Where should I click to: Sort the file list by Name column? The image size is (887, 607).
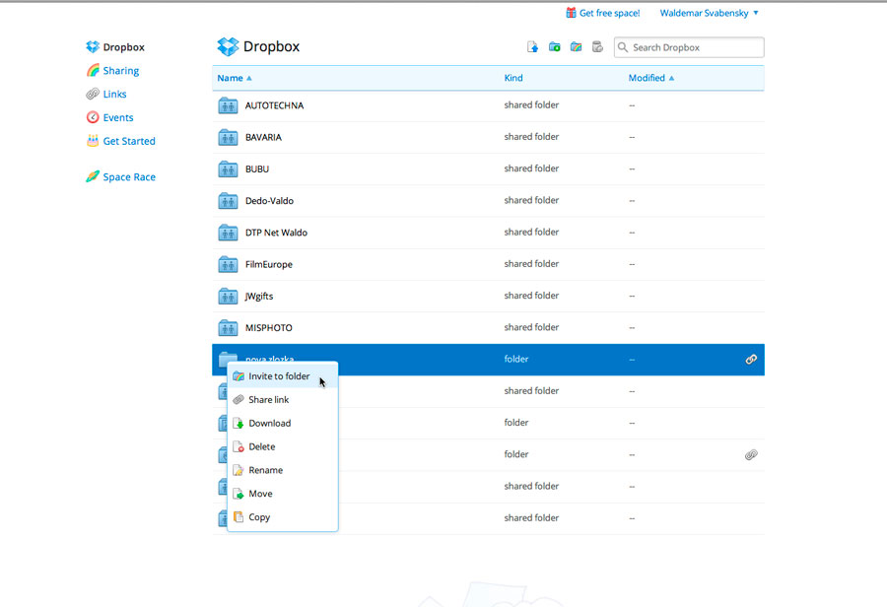(235, 78)
